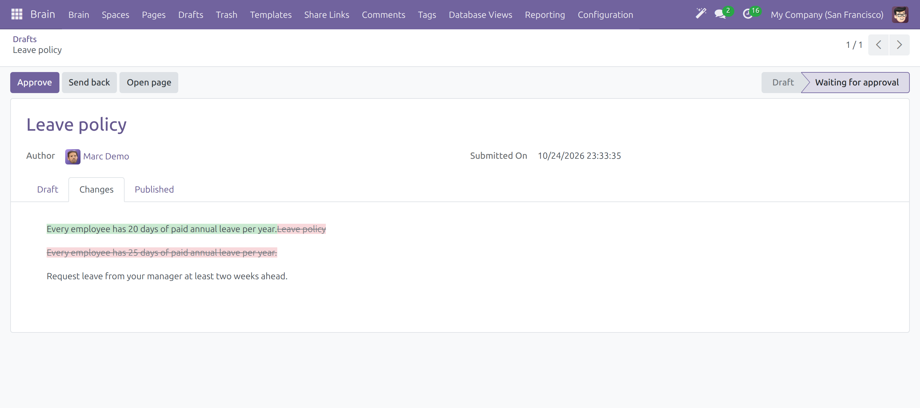Open the Configuration menu

click(x=605, y=15)
